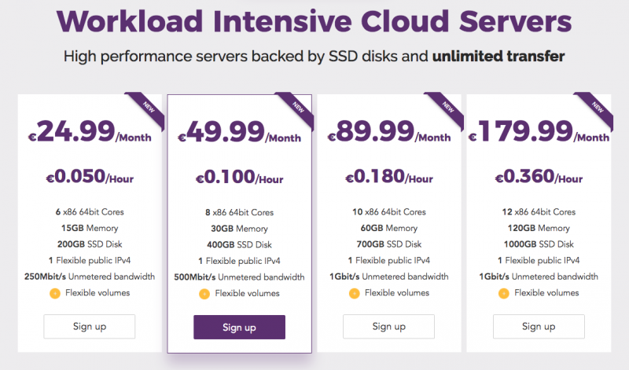Screen dimensions: 629x370
Task: Click the NEW ribbon on the €179.99 plan
Action: (597, 109)
